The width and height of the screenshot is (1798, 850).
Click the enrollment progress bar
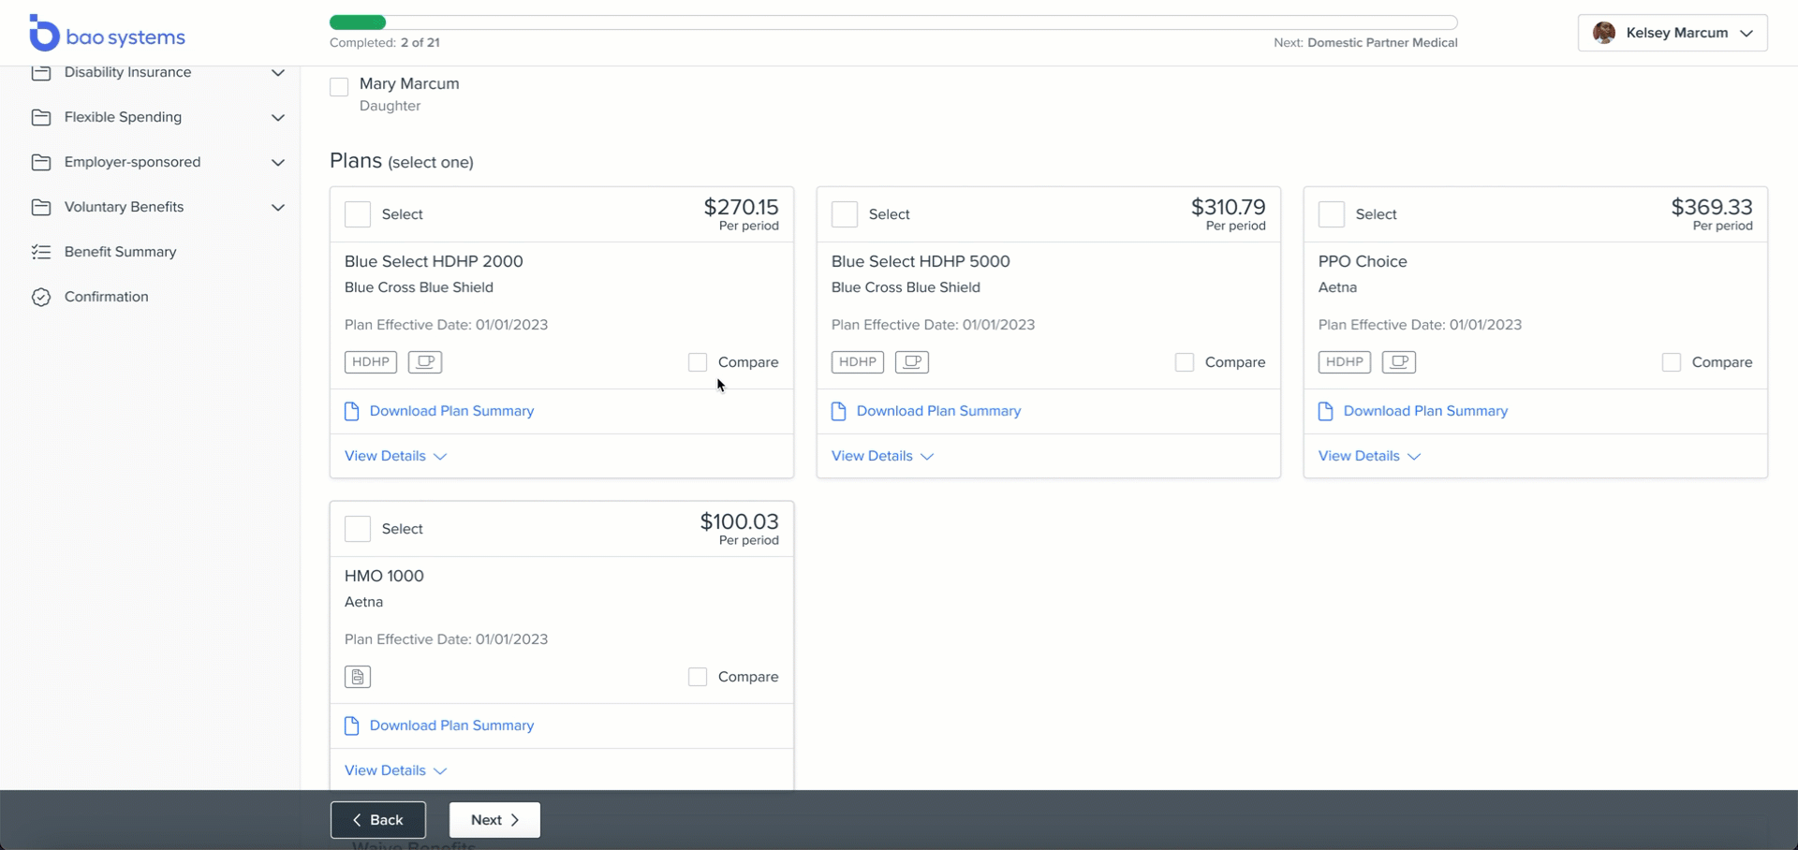point(892,22)
